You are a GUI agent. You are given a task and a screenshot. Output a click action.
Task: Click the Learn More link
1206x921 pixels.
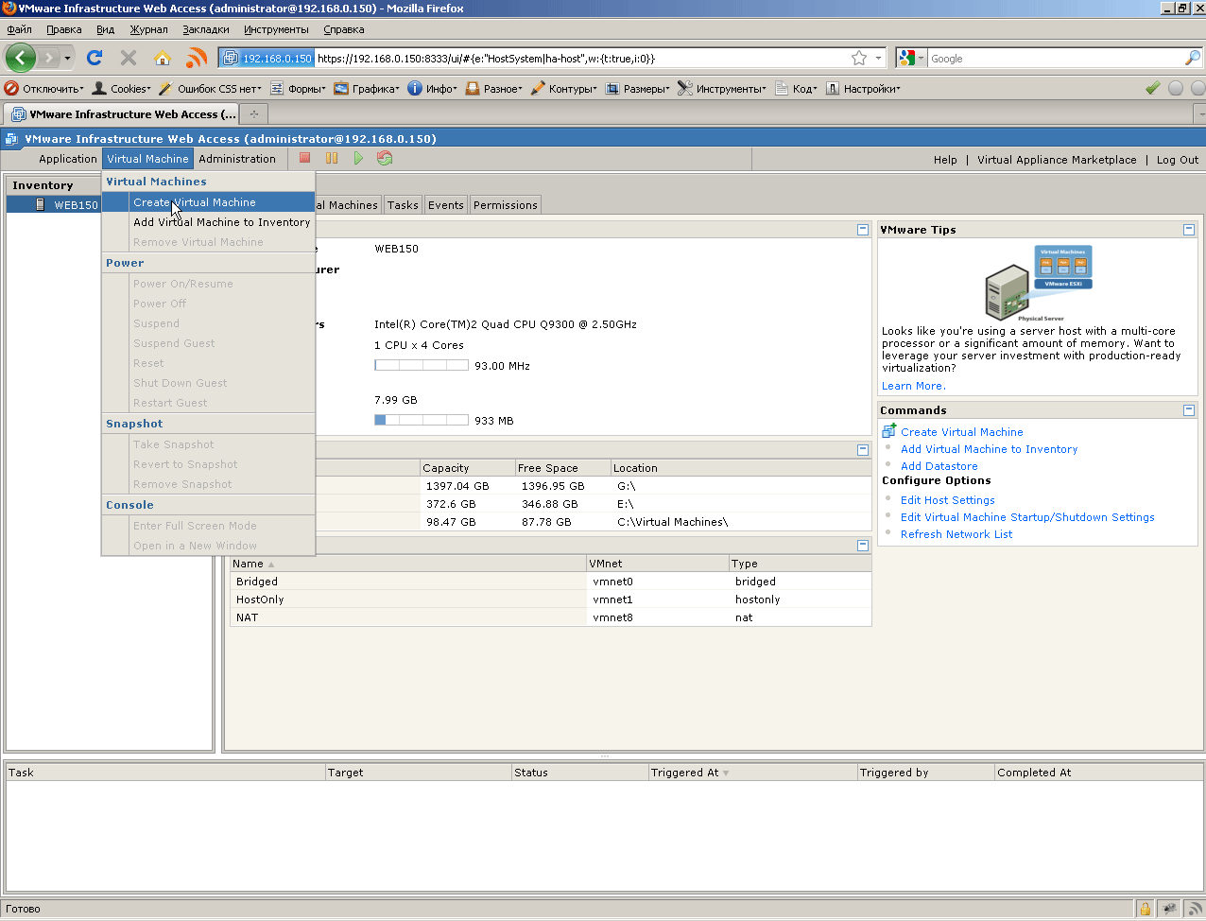[x=913, y=386]
